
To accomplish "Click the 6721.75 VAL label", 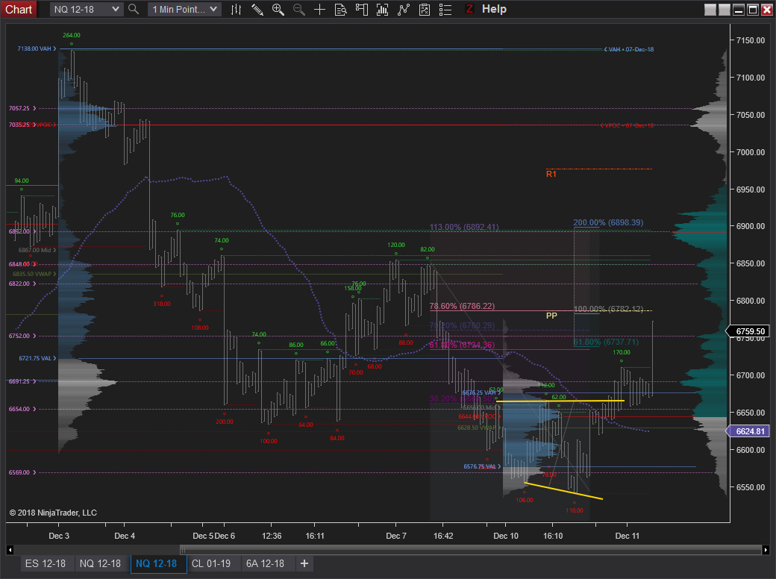I will pyautogui.click(x=35, y=358).
